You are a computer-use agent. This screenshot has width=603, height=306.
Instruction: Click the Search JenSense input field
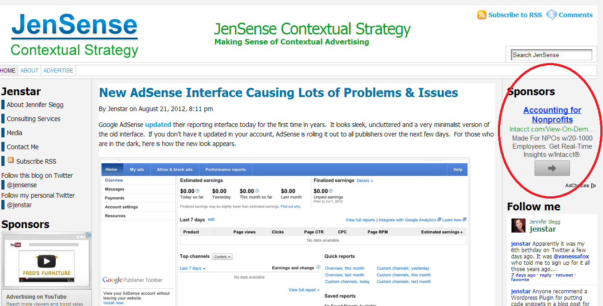click(551, 55)
